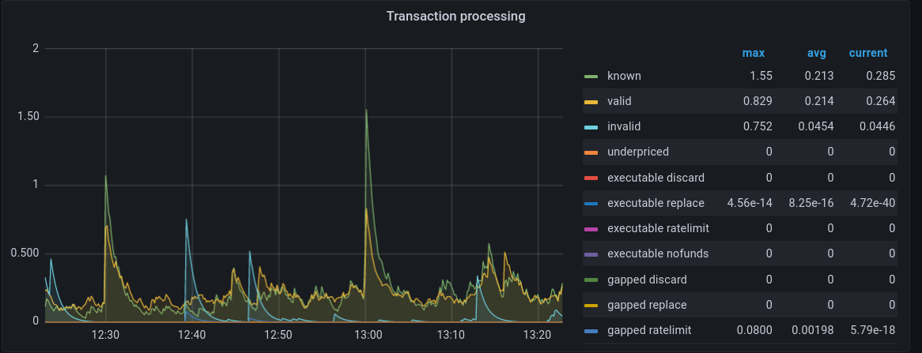Screen dimensions: 922x353
Task: Click the invalid spike near 12:40
Action: pyautogui.click(x=187, y=220)
